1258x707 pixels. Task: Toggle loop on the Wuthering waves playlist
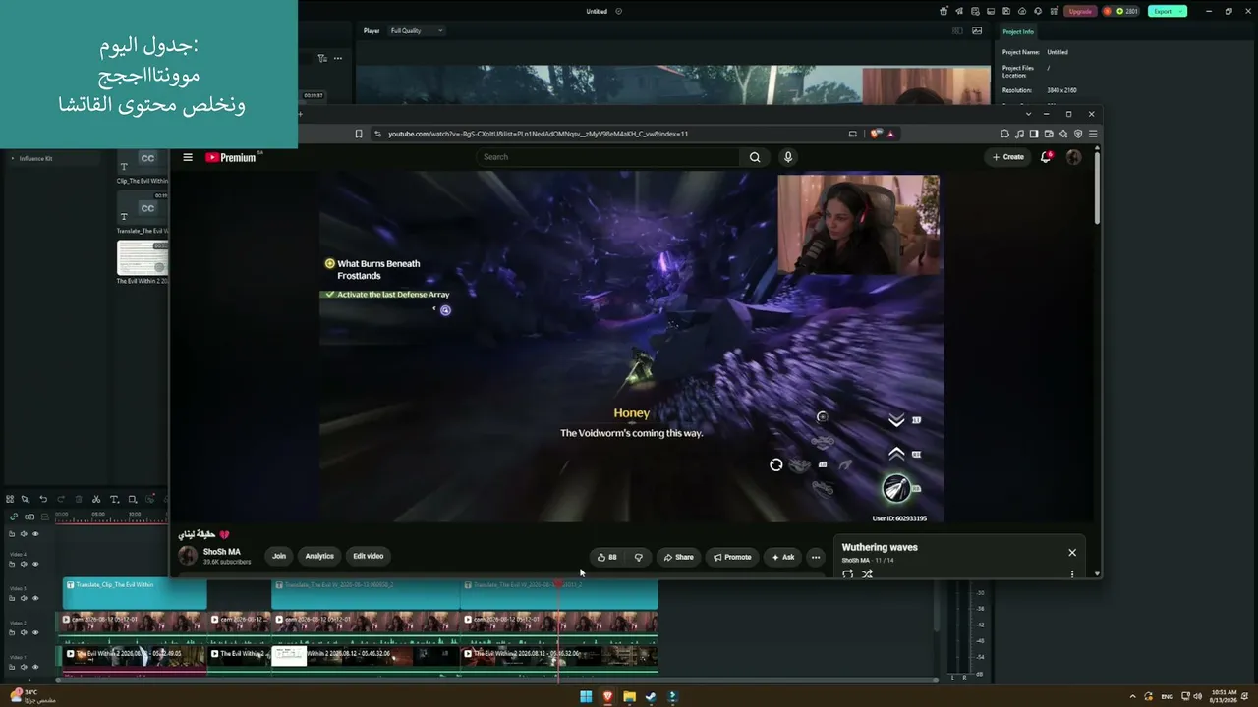[x=848, y=574]
